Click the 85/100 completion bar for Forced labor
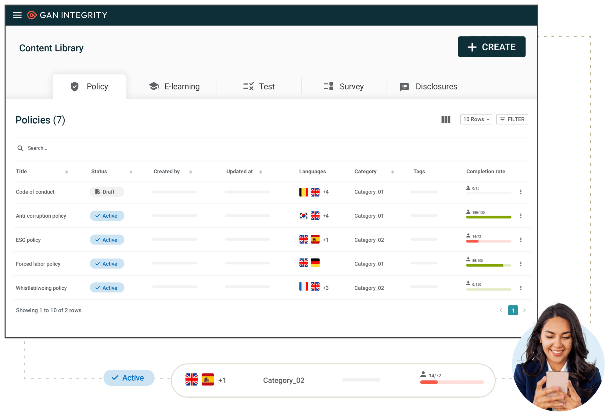This screenshot has width=610, height=416. 489,265
